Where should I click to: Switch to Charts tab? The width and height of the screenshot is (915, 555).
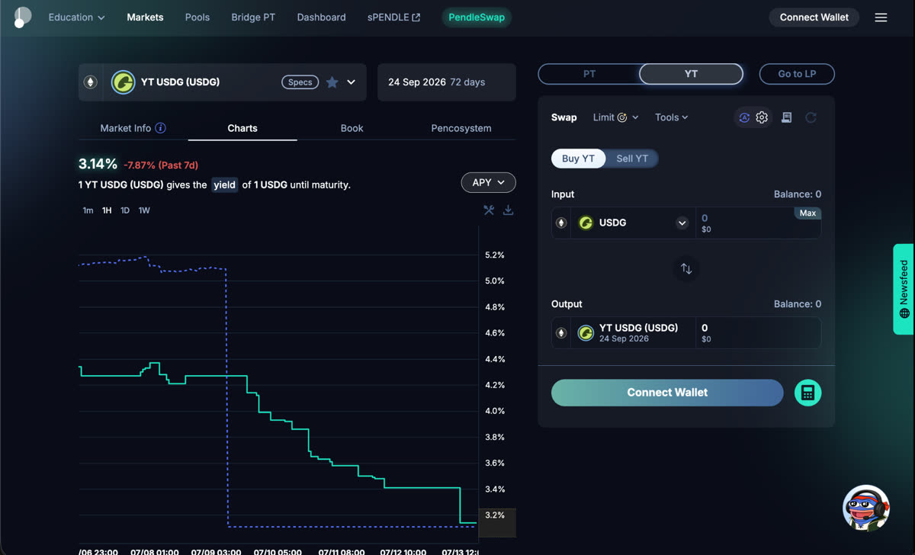[x=242, y=128]
